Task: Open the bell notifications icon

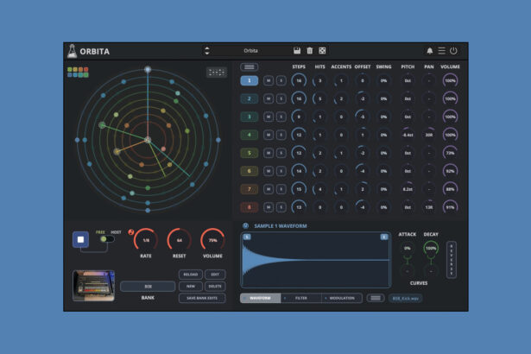Action: click(x=429, y=51)
